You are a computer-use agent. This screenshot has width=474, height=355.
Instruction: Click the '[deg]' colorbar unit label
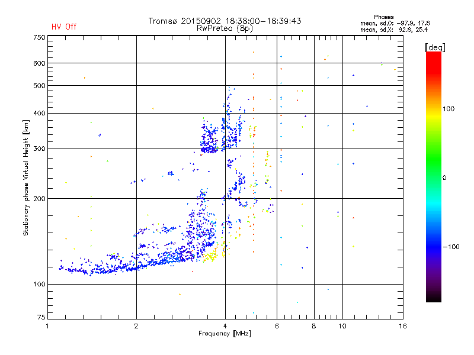(435, 47)
